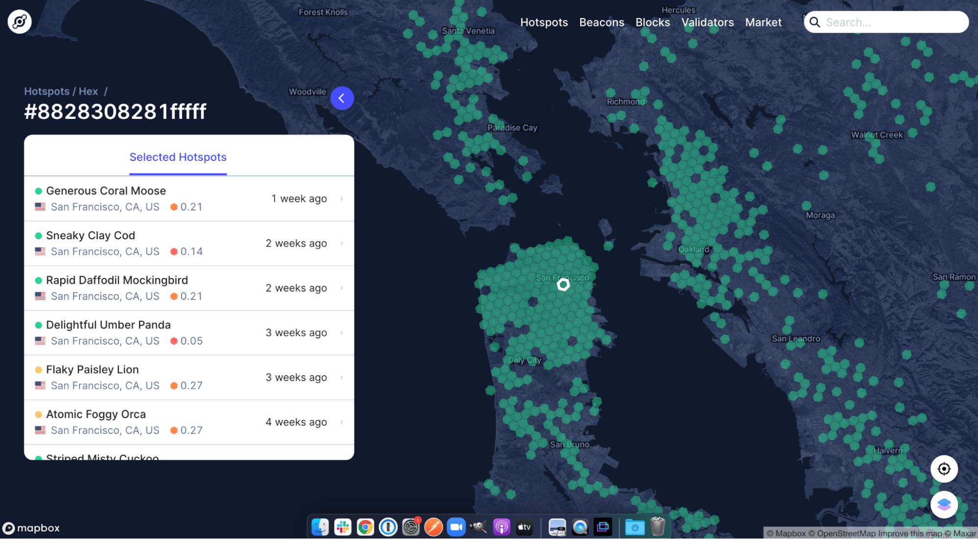The height and width of the screenshot is (539, 978).
Task: Click the selected white hexagon on map
Action: (563, 285)
